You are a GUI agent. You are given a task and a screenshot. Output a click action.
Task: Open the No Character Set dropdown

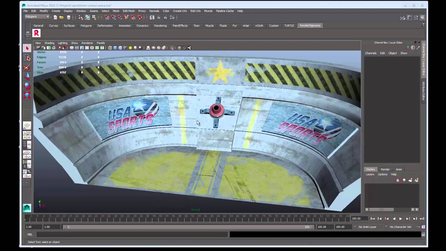coord(400,227)
